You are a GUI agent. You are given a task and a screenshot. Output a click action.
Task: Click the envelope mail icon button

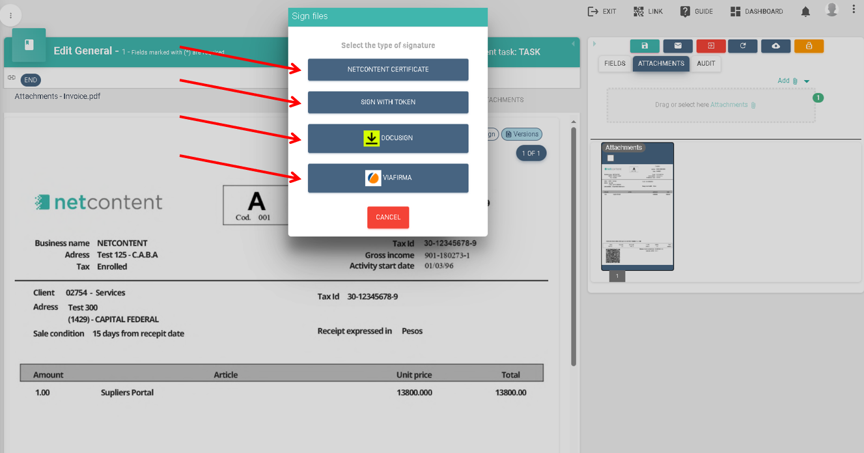[678, 46]
